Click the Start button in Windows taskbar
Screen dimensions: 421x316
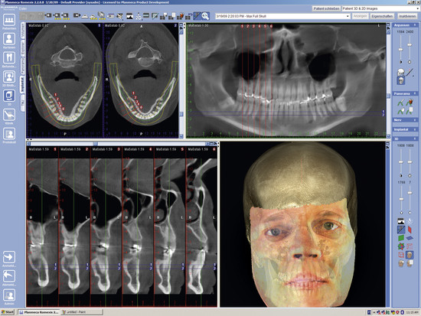7,312
